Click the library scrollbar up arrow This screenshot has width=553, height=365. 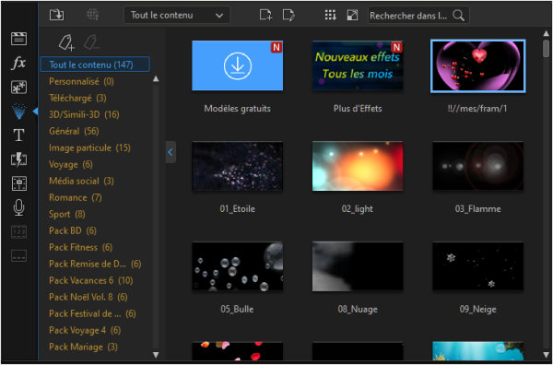547,33
